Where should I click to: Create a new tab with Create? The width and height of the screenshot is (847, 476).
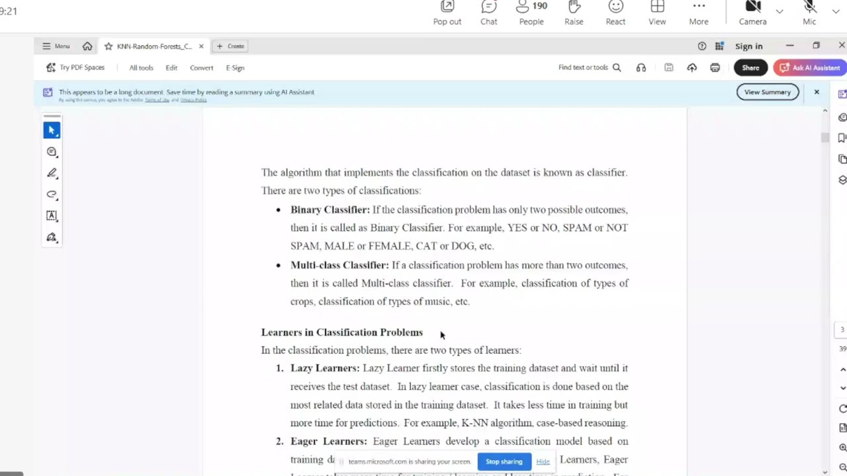230,46
